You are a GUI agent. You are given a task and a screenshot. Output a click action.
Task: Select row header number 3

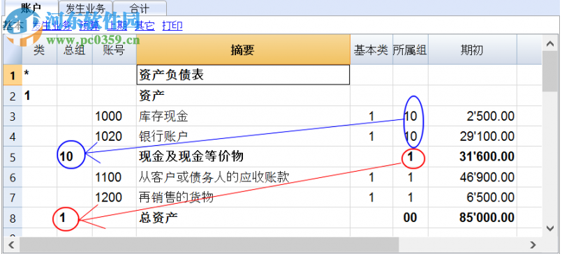click(x=13, y=116)
